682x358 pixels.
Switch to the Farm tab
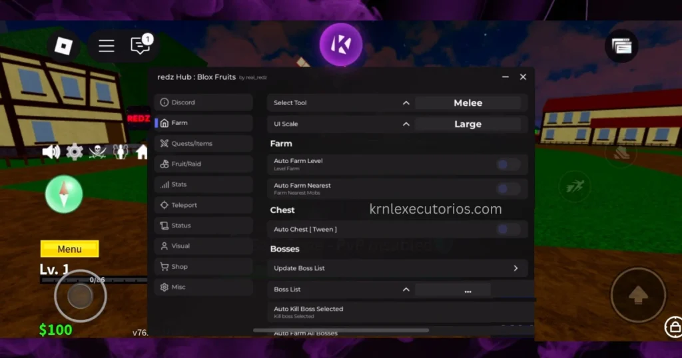pos(204,123)
